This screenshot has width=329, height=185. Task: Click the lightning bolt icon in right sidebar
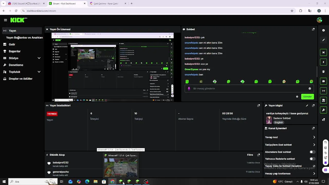pyautogui.click(x=323, y=62)
